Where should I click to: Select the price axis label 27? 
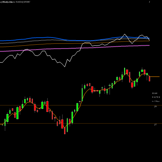[x=155, y=125]
